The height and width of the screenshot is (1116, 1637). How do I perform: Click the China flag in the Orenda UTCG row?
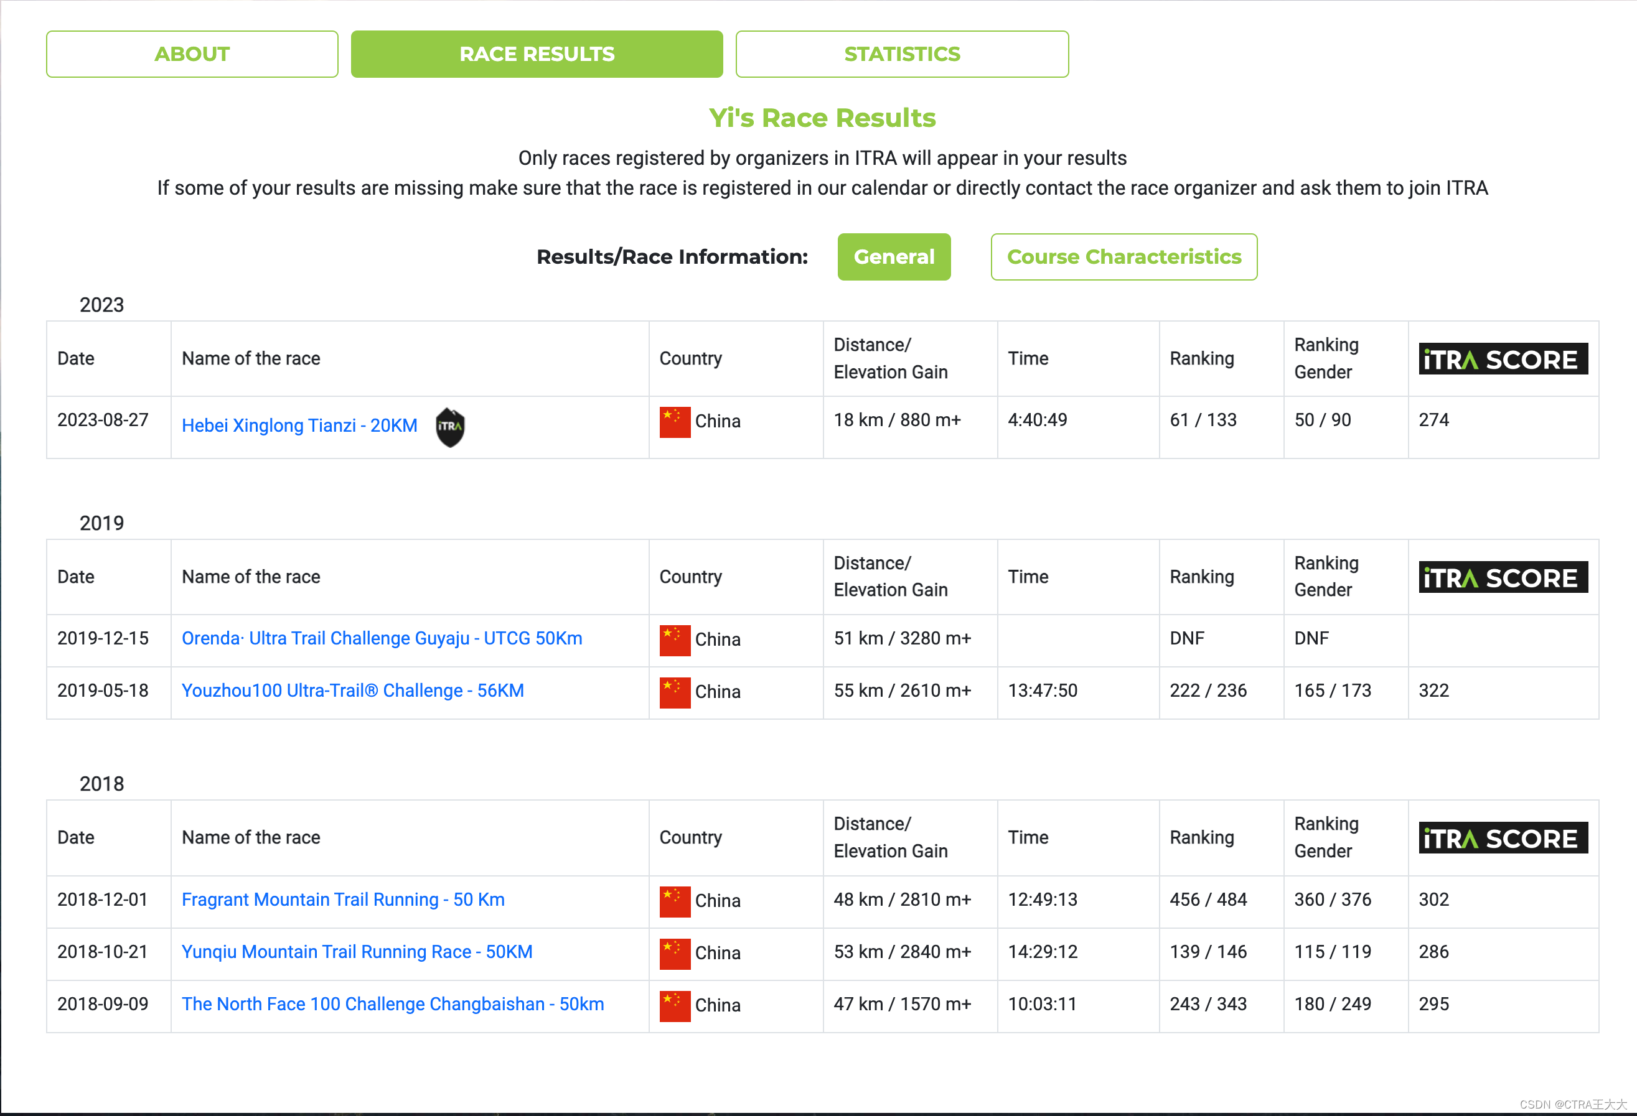pos(674,640)
